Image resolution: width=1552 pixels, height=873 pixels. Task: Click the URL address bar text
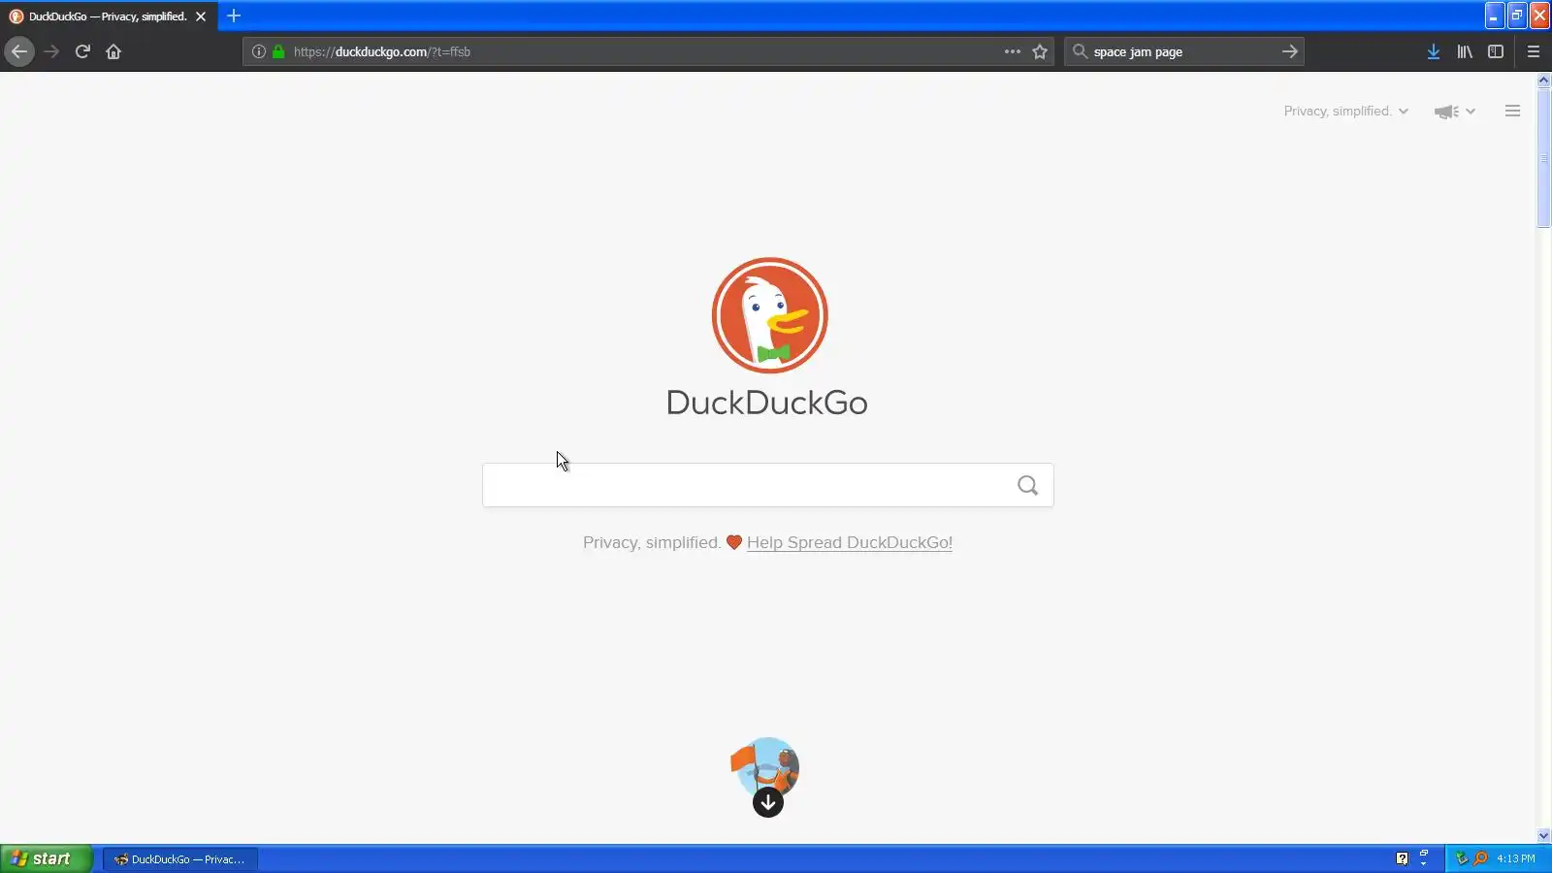(x=382, y=51)
